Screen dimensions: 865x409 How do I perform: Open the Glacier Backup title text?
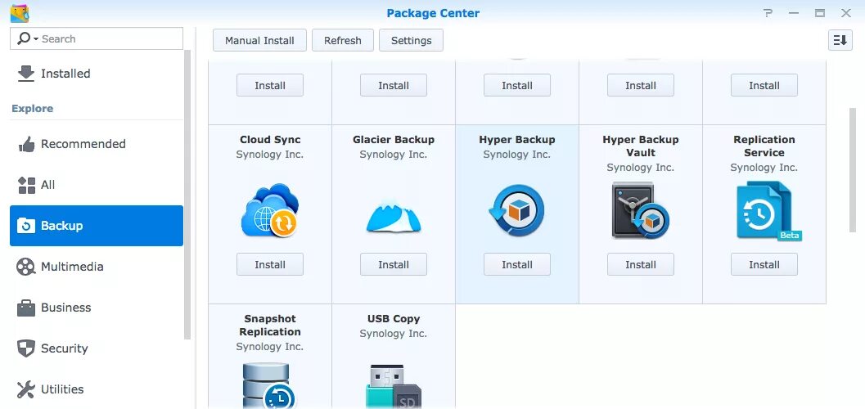394,139
